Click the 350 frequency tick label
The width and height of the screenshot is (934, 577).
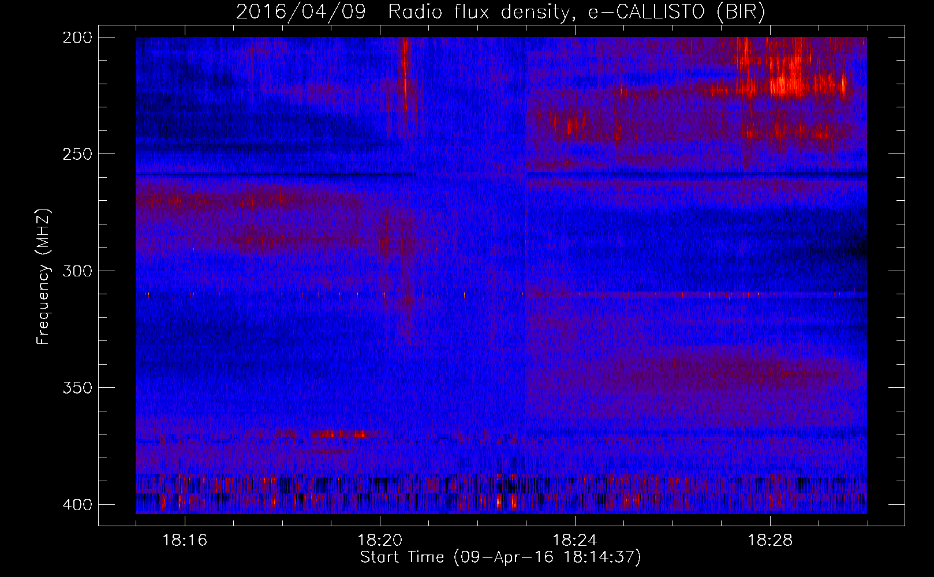[x=77, y=388]
